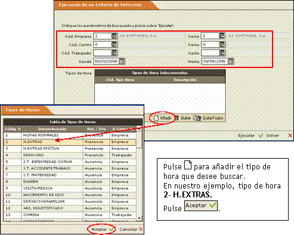Open lookup icon beside Cód. Empresa field
Viewport: 294px width, 235px height.
click(x=114, y=36)
